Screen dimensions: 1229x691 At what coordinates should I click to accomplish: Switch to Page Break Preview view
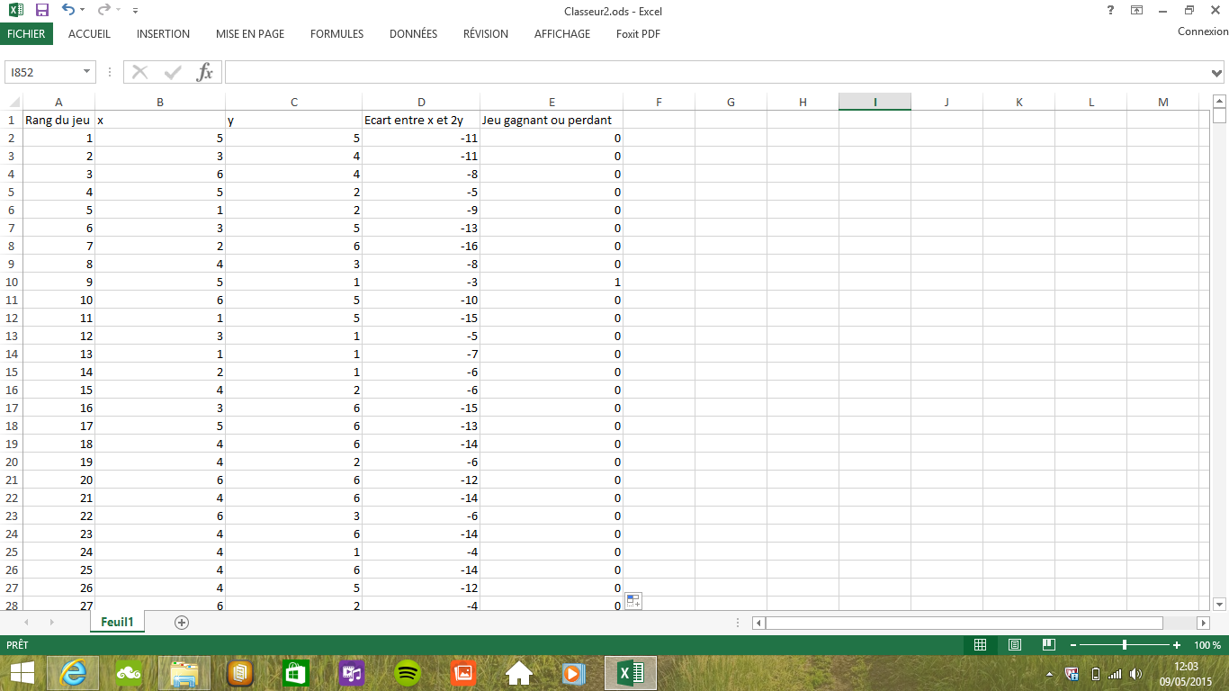point(1048,645)
